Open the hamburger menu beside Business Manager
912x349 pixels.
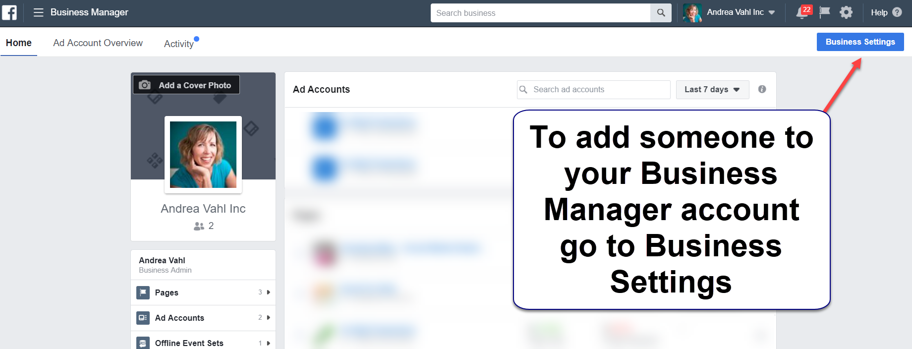pyautogui.click(x=38, y=12)
